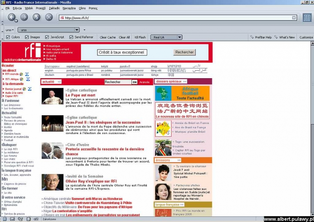Toggle the Colors checkbox
The image size is (314, 222).
[x=8, y=37]
